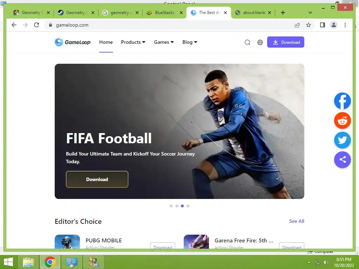Expand the Blog dropdown menu
This screenshot has height=269, width=359.
coord(190,42)
